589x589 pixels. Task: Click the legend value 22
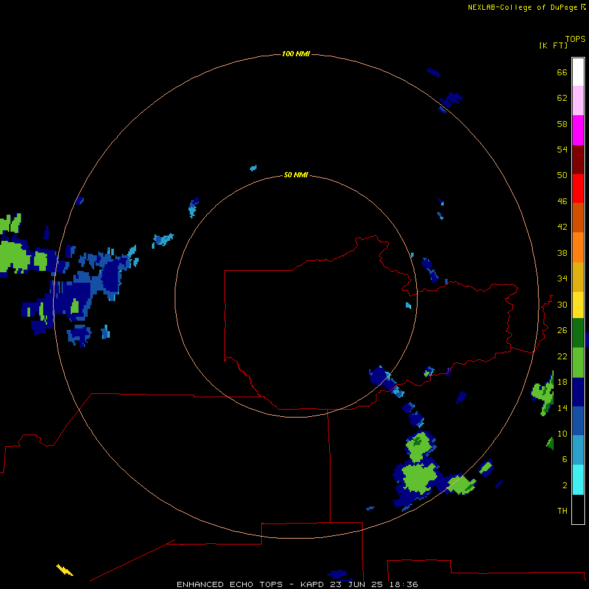coord(562,356)
